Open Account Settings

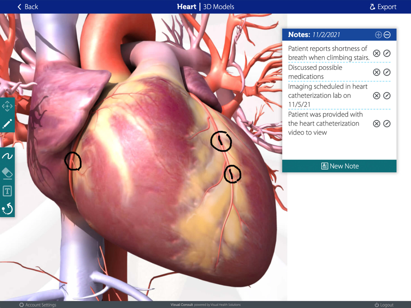37,305
